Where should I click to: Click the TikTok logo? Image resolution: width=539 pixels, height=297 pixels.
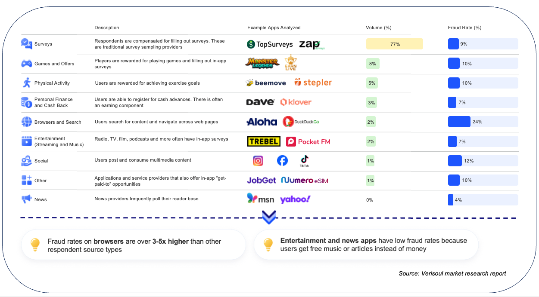click(x=305, y=161)
